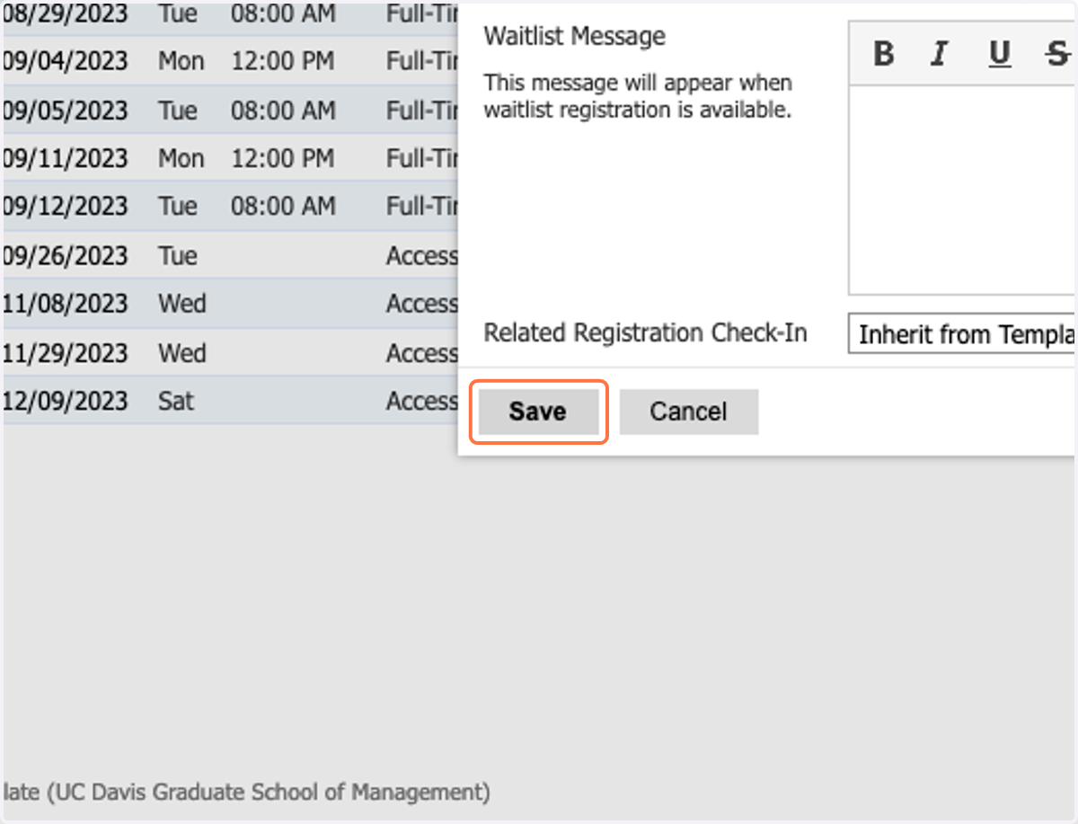Select the 09/11/2023 date cell
The height and width of the screenshot is (824, 1078).
pyautogui.click(x=65, y=158)
